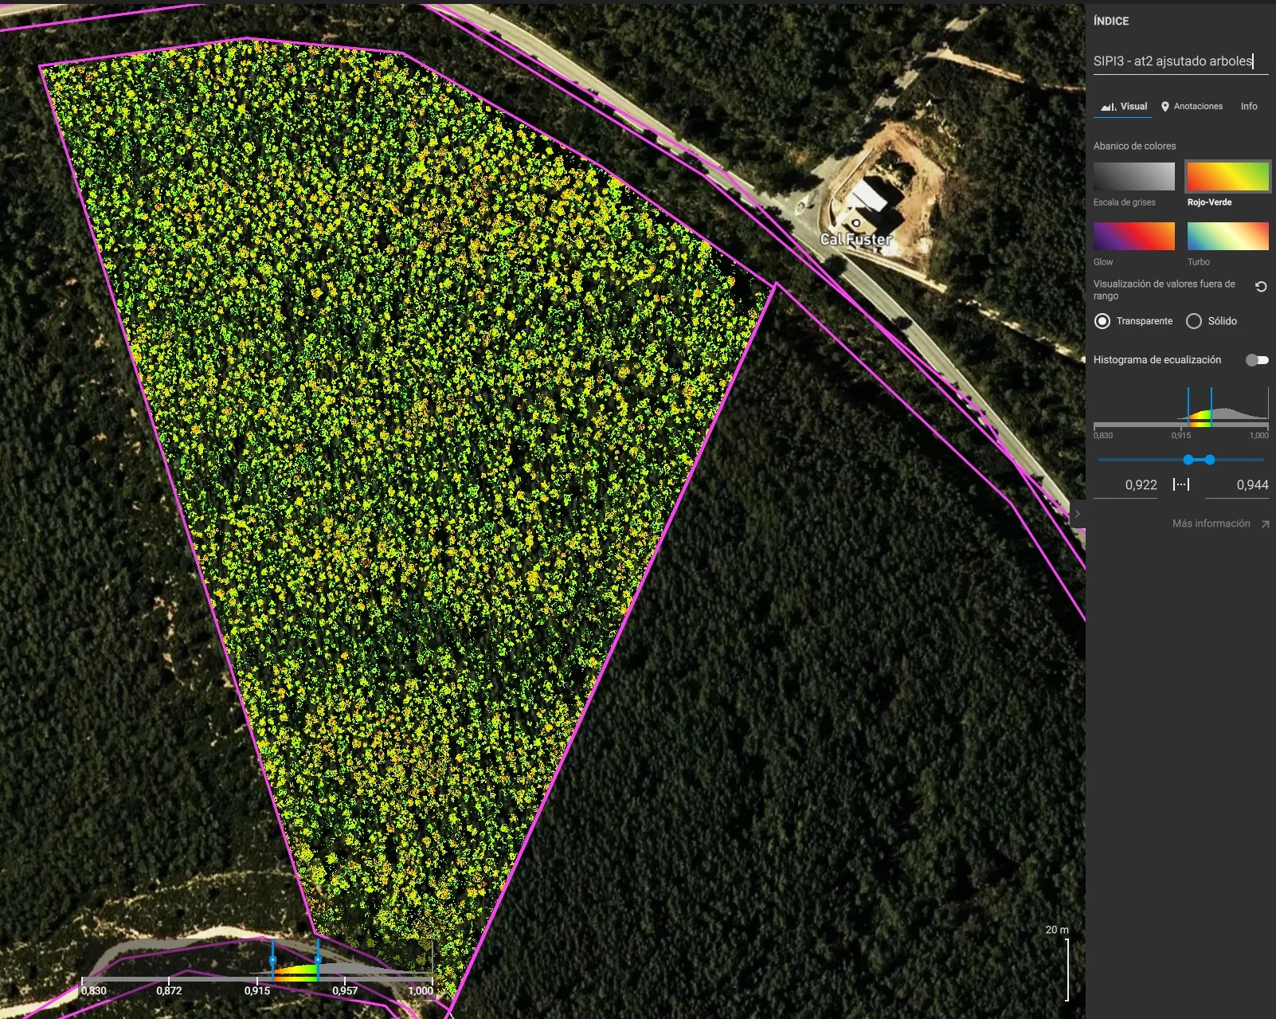Screen dimensions: 1276x1019
Task: Select the Transparente radio option
Action: (1102, 321)
